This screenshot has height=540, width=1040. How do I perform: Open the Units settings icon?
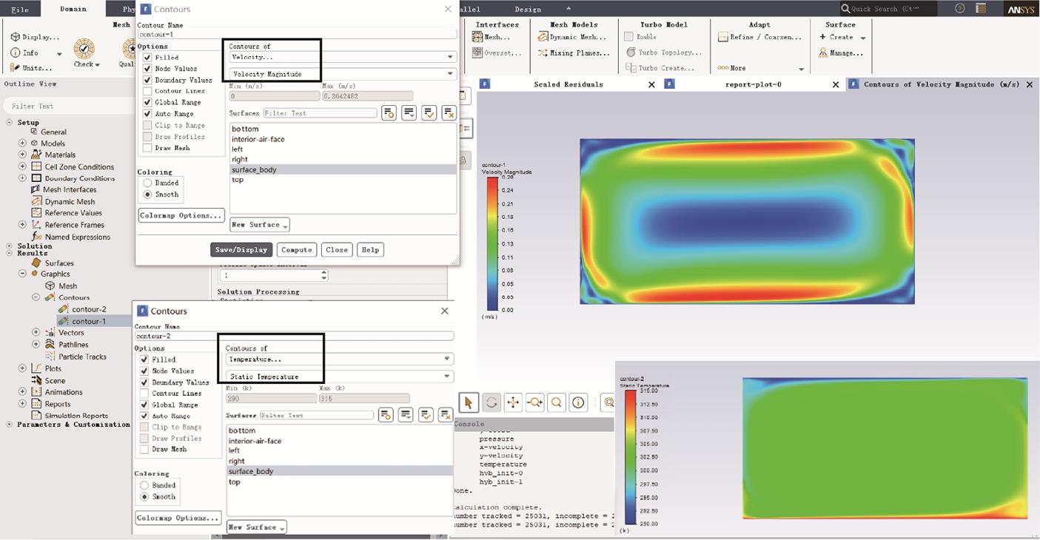point(15,68)
